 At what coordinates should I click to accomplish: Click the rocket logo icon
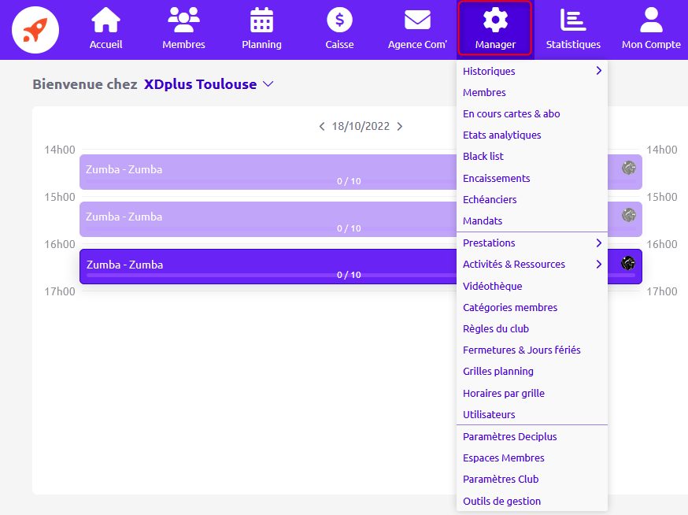point(35,30)
